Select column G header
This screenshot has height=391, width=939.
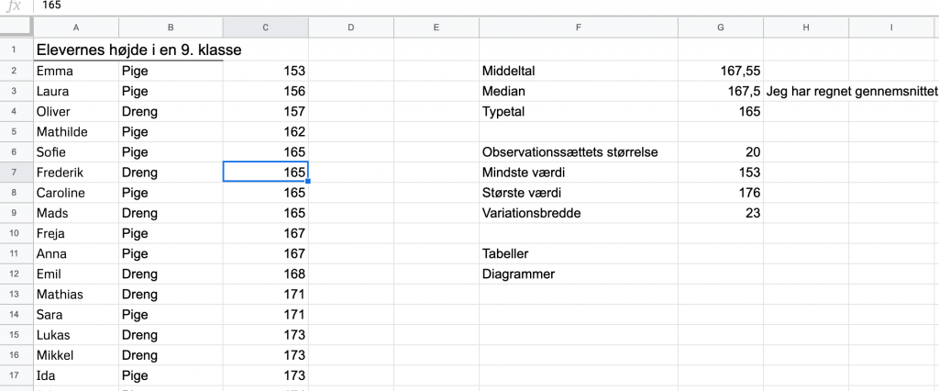pyautogui.click(x=721, y=27)
